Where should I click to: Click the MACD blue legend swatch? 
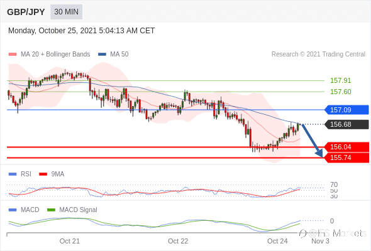pos(13,210)
